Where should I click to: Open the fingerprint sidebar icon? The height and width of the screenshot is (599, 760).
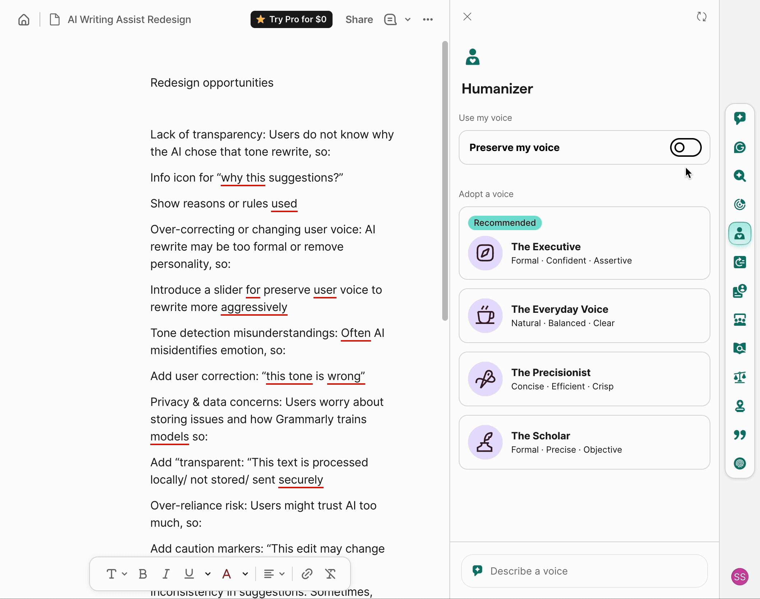coord(740,463)
